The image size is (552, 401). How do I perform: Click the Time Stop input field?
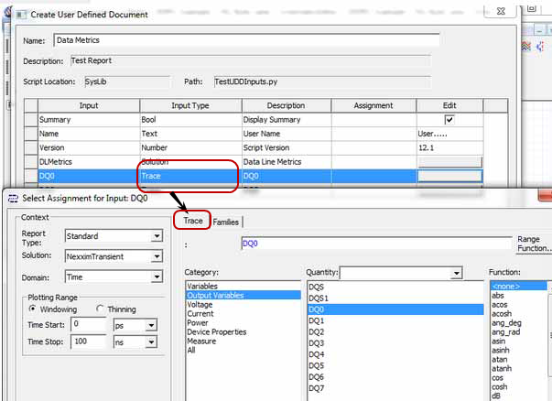click(88, 341)
